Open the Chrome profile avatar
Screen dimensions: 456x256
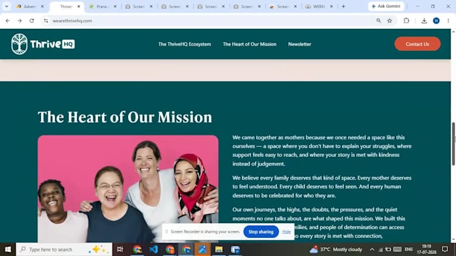click(x=436, y=21)
